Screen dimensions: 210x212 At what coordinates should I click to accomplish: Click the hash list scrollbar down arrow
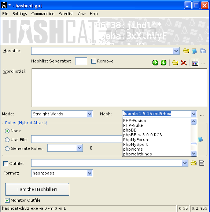tap(194, 153)
